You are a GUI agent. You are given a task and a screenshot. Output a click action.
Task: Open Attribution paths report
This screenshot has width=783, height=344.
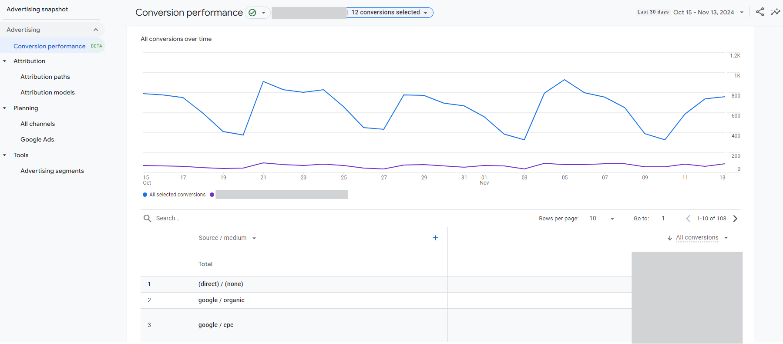click(45, 77)
